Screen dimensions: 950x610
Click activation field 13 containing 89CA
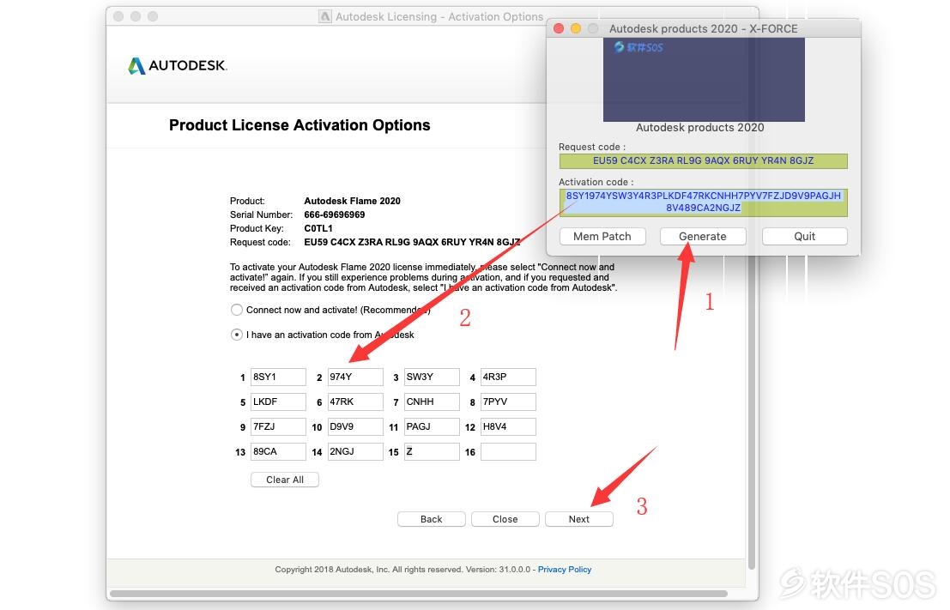pyautogui.click(x=278, y=451)
